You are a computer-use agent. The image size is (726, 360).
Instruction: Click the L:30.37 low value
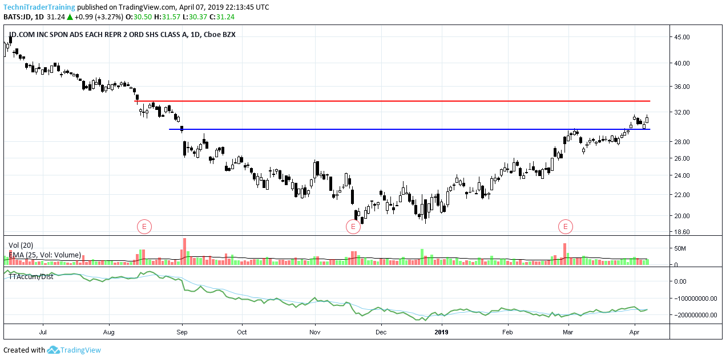click(x=195, y=17)
